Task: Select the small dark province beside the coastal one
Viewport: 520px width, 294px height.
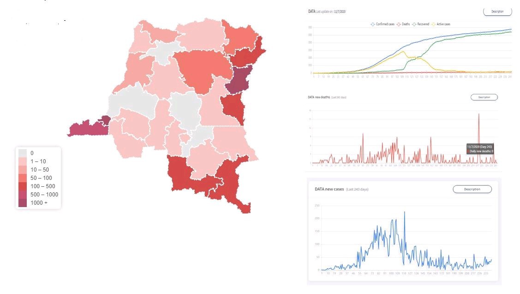Action: 106,121
